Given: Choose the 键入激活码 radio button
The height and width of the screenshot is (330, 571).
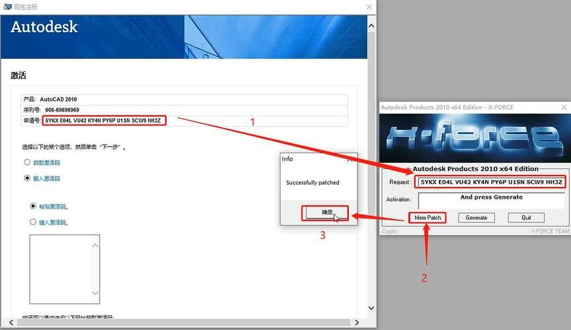Looking at the screenshot, I should click(x=33, y=222).
